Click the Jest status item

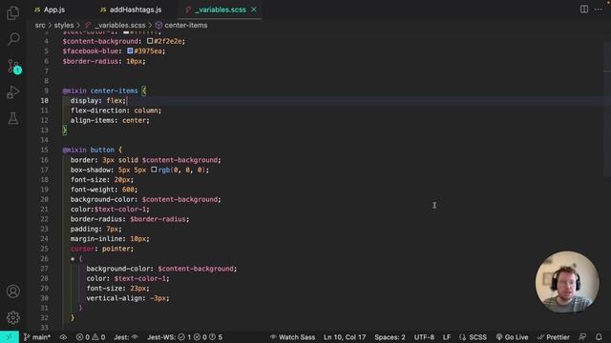coord(126,337)
